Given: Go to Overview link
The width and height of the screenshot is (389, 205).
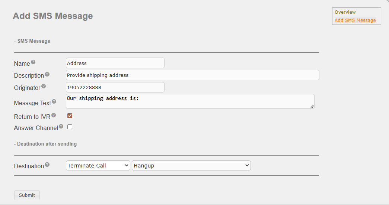Looking at the screenshot, I should click(345, 12).
